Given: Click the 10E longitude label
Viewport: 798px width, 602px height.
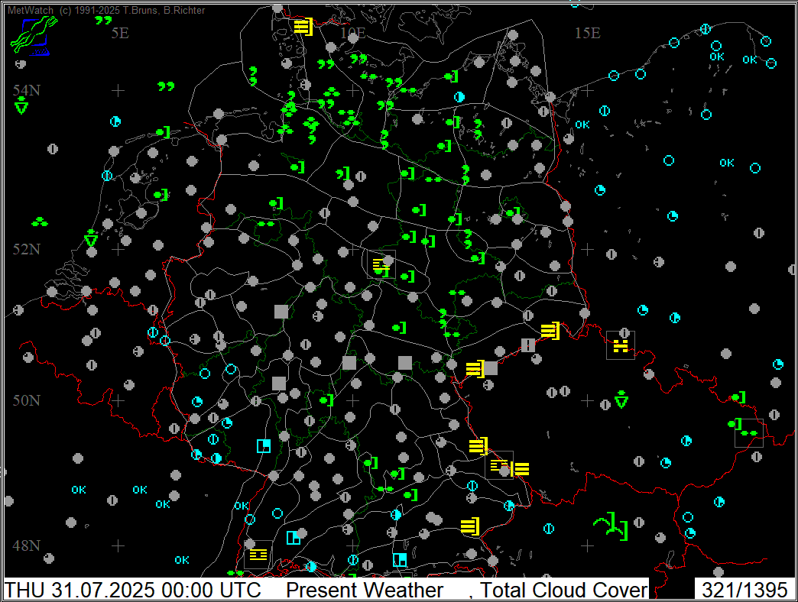Looking at the screenshot, I should [x=353, y=33].
